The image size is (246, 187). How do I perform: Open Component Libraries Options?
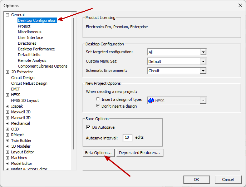coord(43,66)
